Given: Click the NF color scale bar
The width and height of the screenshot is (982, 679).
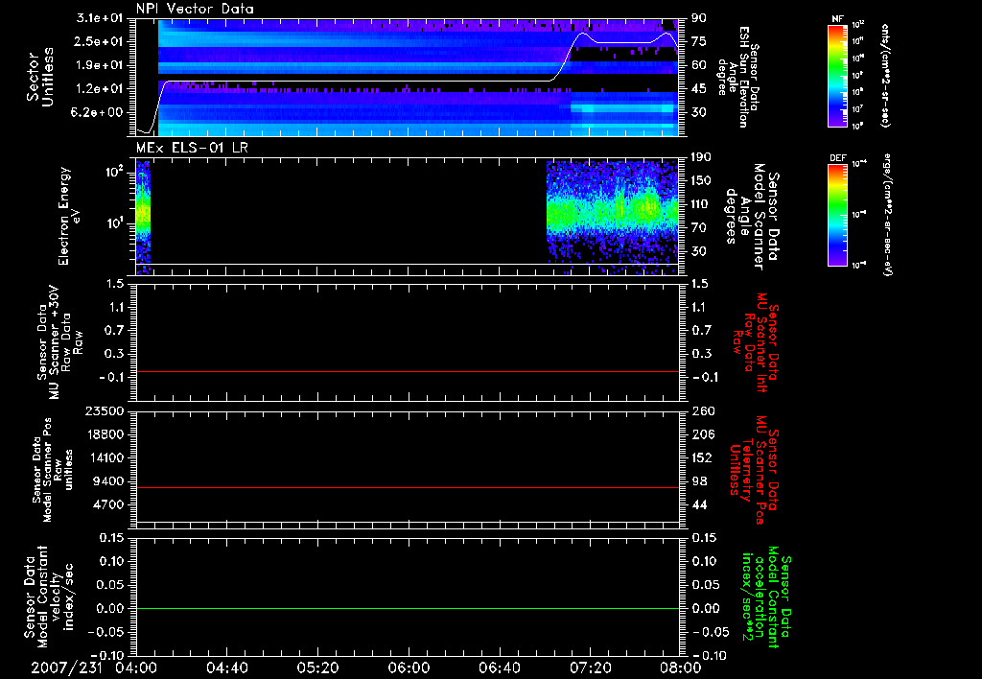Looking at the screenshot, I should pyautogui.click(x=837, y=75).
